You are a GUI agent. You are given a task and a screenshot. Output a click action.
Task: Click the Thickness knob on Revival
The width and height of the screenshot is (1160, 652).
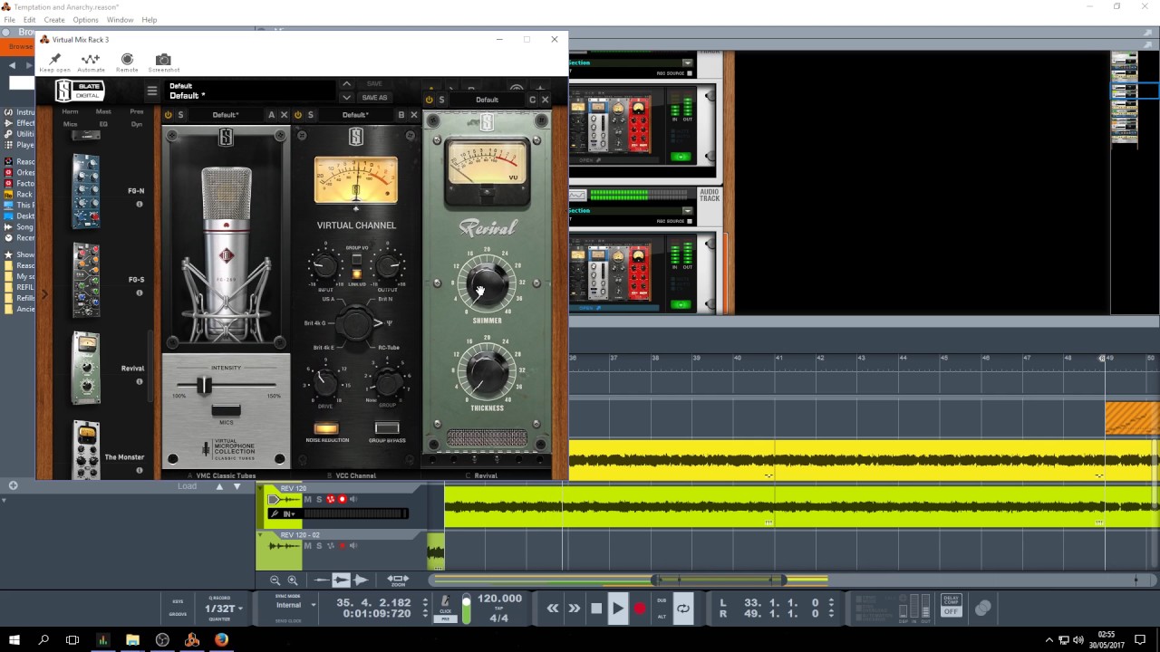click(x=487, y=371)
